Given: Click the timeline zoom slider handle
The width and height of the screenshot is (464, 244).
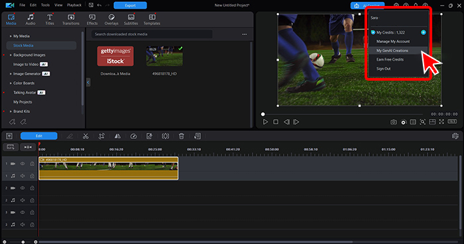Looking at the screenshot, I should 23,242.
